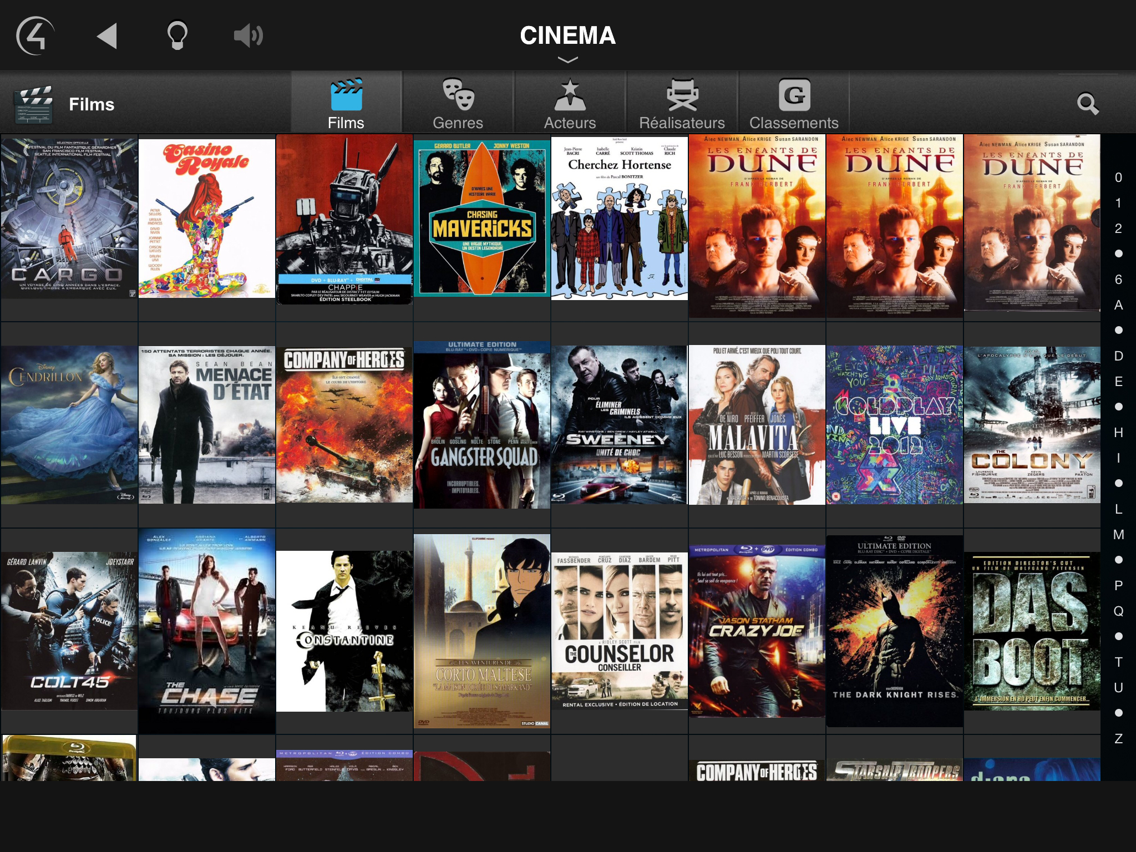Choose the Malavita poster
The width and height of the screenshot is (1136, 852).
coord(757,425)
